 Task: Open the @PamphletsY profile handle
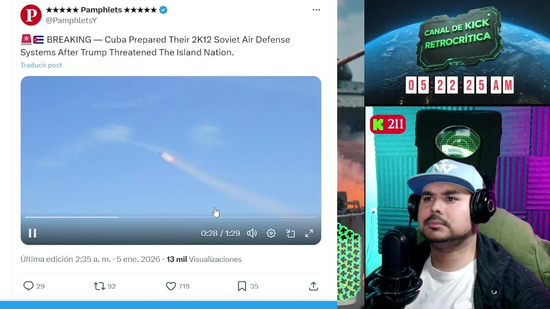coord(71,20)
